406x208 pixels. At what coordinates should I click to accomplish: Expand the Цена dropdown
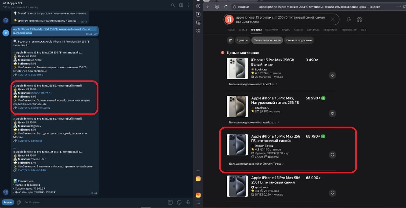243,40
